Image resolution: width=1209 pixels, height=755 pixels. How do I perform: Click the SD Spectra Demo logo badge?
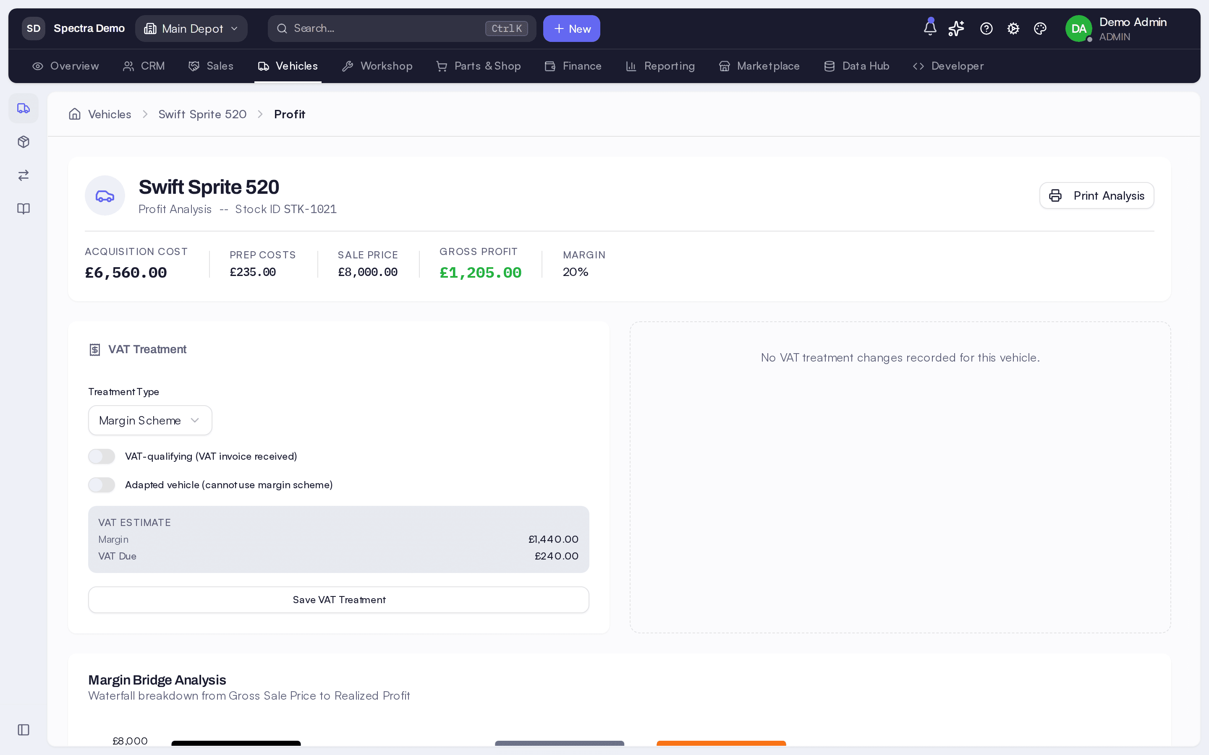coord(34,29)
